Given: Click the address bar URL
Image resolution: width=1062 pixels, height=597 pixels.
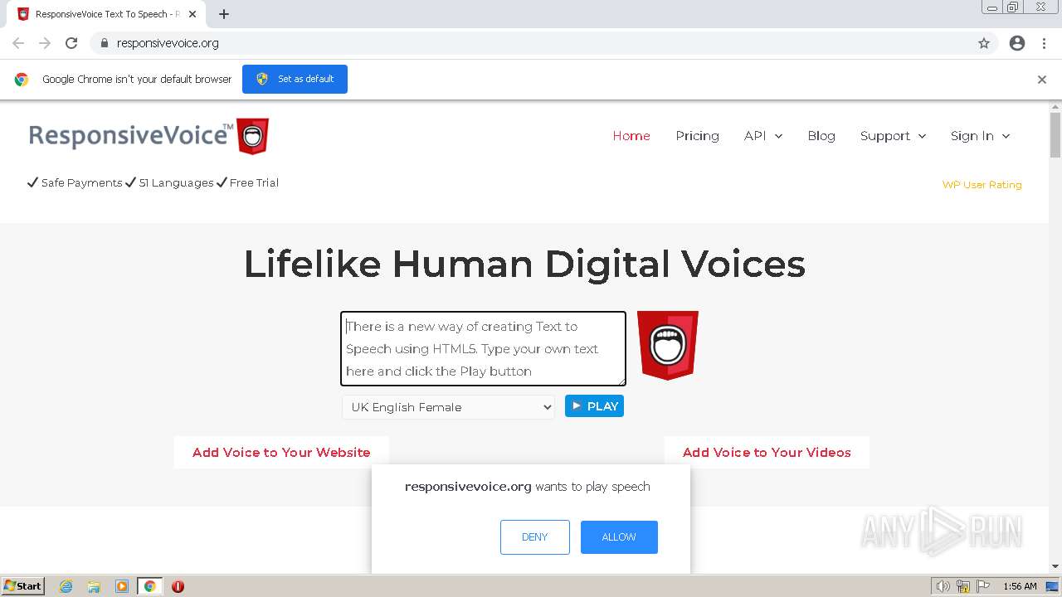Looking at the screenshot, I should (168, 43).
